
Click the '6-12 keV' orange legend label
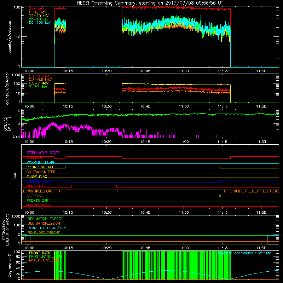point(38,12)
